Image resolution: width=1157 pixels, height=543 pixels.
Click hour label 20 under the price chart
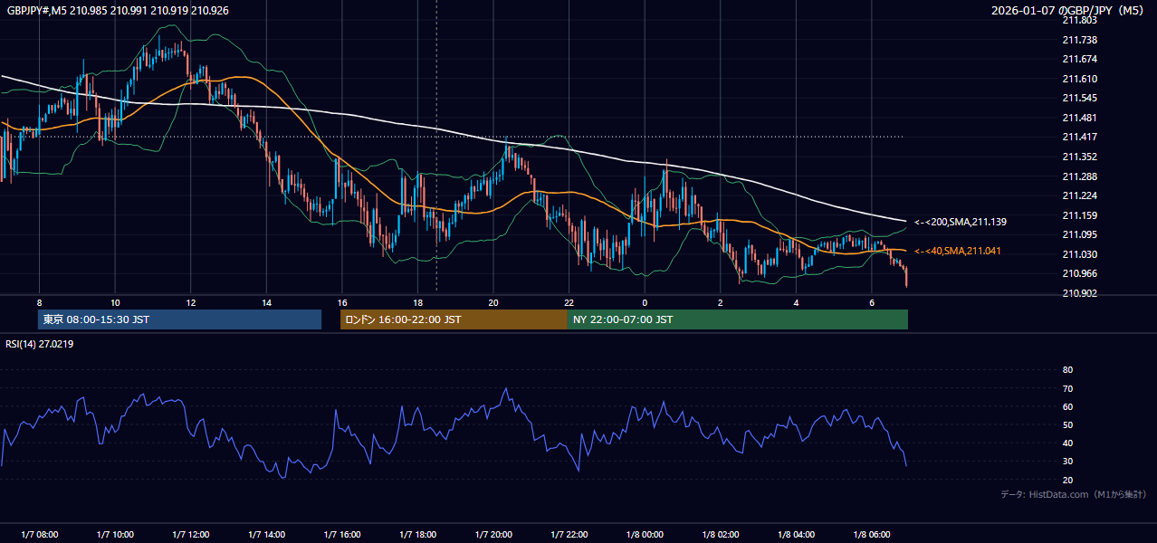click(x=492, y=301)
